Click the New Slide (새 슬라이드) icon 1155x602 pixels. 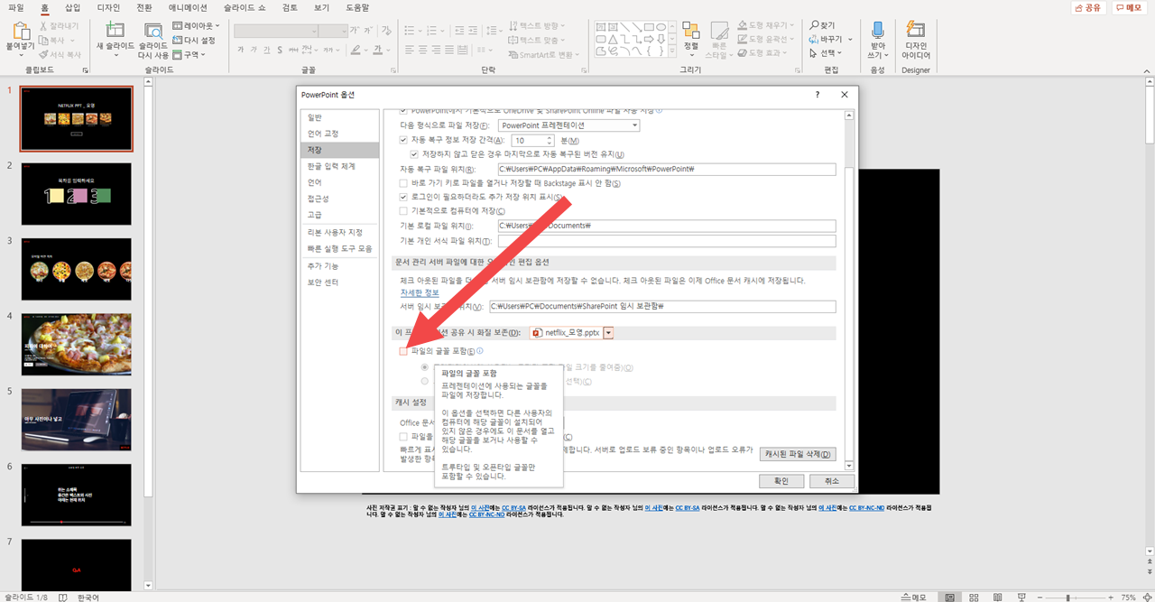115,31
